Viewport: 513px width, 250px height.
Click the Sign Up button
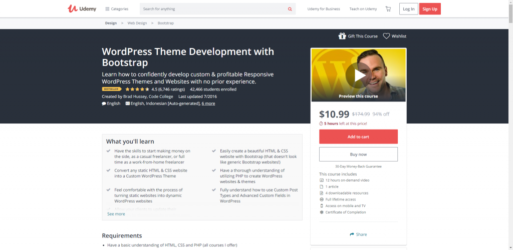(430, 9)
